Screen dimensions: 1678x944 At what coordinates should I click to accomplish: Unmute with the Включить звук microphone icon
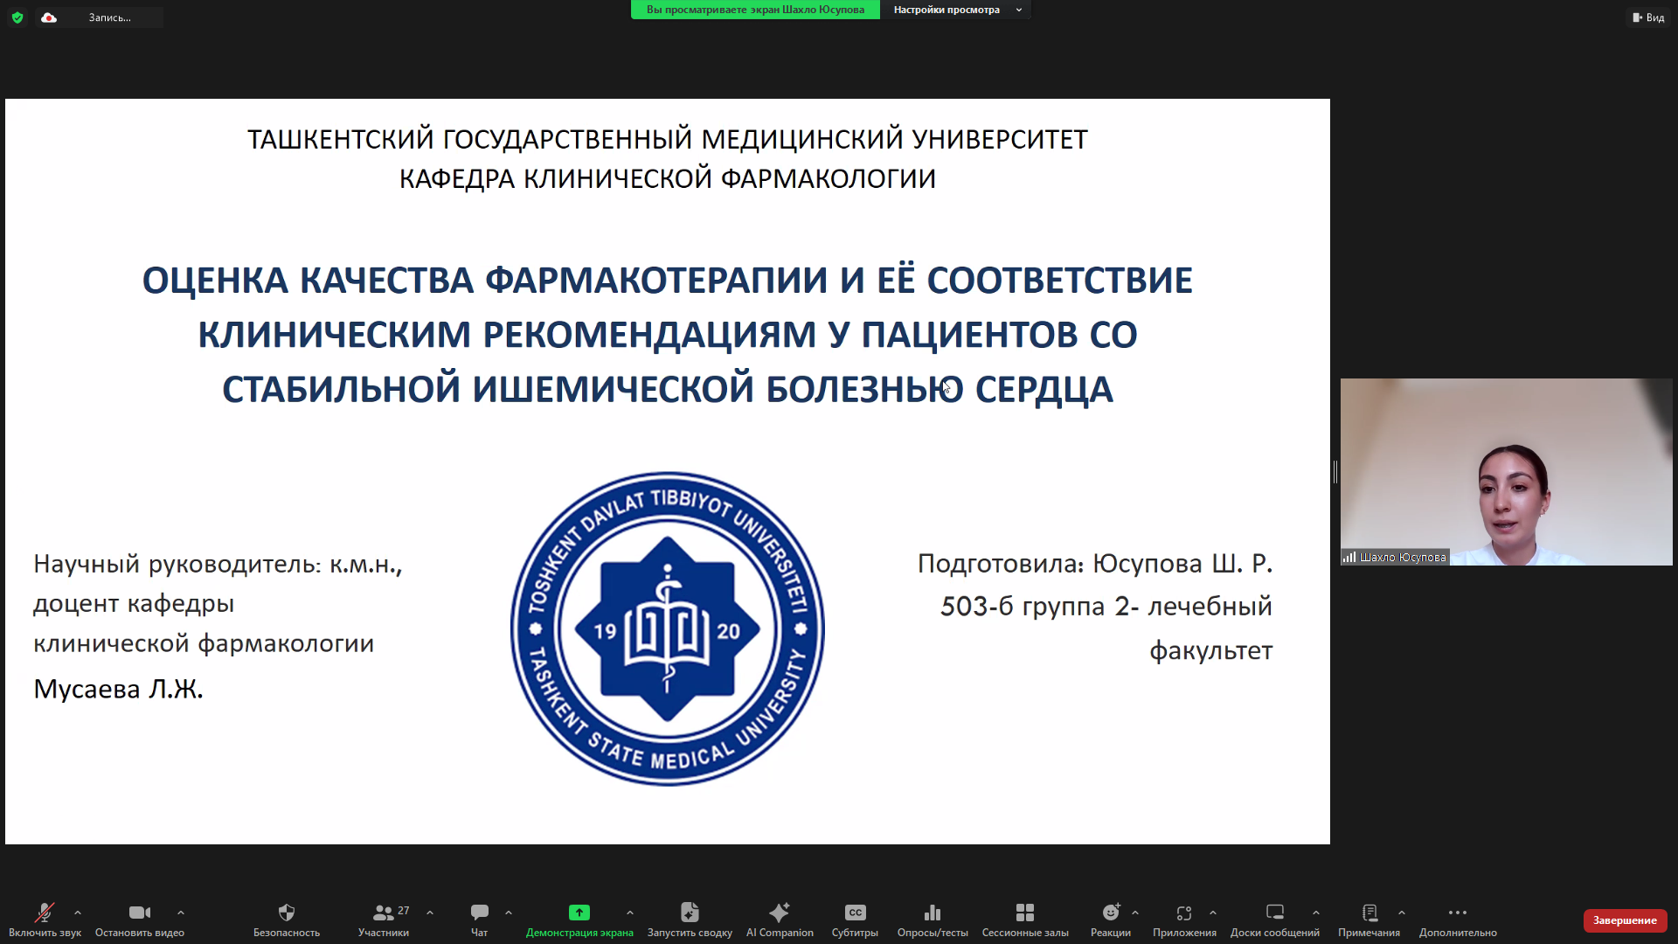pos(44,913)
